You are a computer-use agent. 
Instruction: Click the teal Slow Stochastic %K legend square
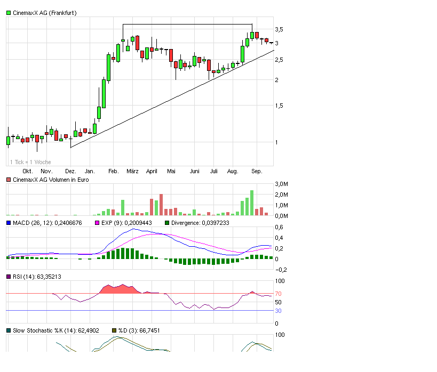(9, 330)
